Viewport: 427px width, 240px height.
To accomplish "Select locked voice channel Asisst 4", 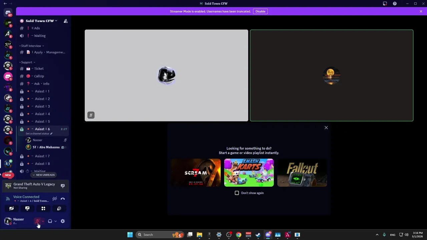I will click(x=43, y=114).
